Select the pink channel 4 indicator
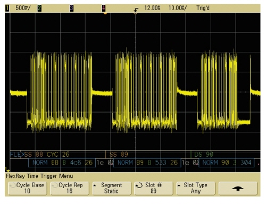This screenshot has width=266, height=204. (104, 8)
